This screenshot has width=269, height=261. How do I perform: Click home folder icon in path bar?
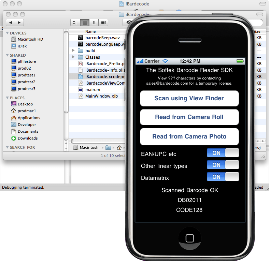pos(119,147)
